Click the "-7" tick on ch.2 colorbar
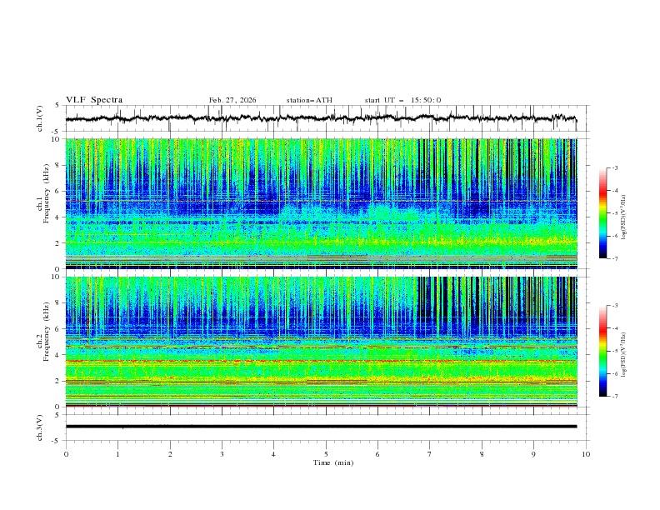Image resolution: width=660 pixels, height=510 pixels. 615,397
